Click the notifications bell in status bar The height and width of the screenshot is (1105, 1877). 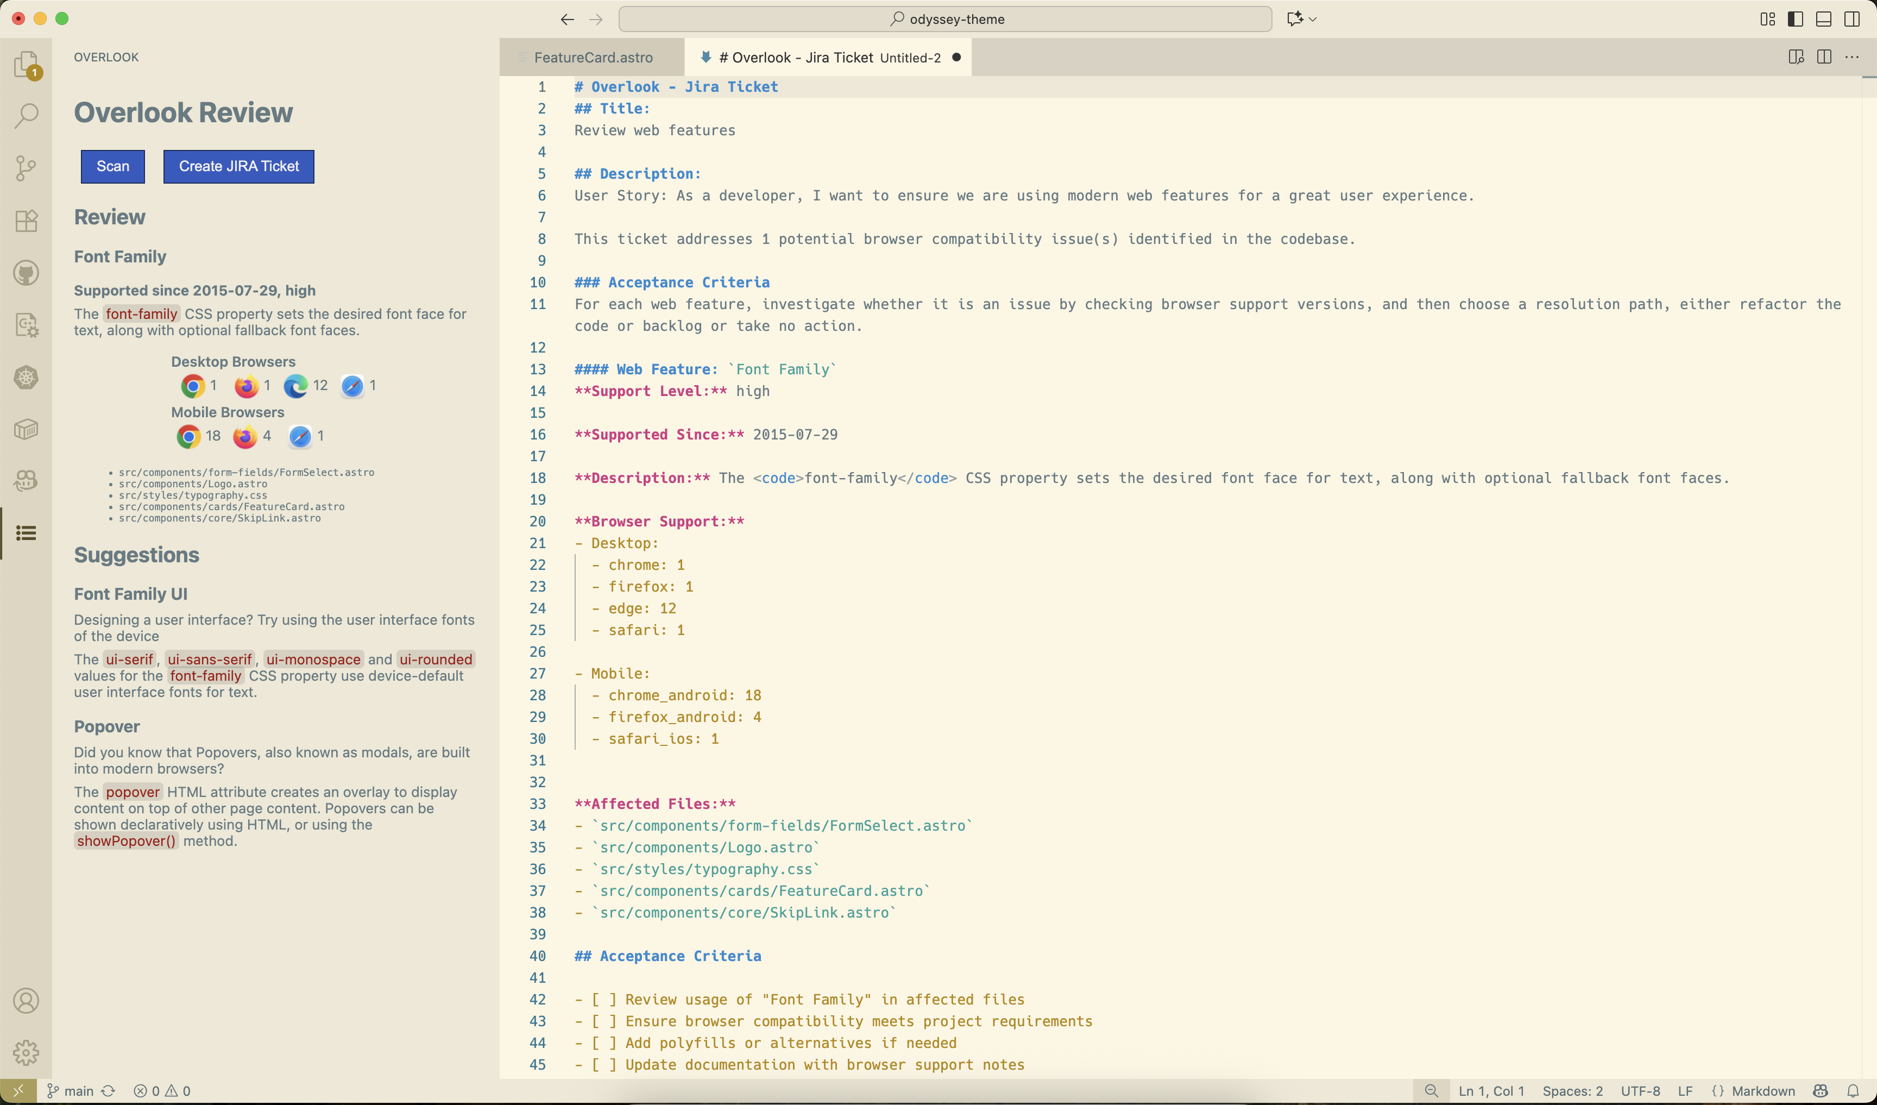(1853, 1091)
